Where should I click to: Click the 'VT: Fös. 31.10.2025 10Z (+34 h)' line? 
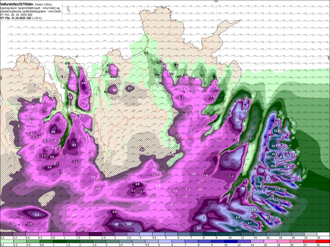point(21,18)
